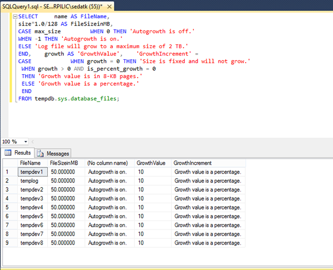Select row 1 header in results
The image size is (333, 270).
10,172
